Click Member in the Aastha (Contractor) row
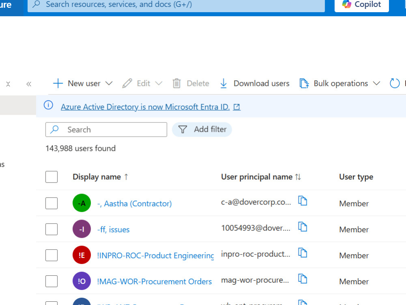Viewport: 406px width, 305px height. click(354, 204)
